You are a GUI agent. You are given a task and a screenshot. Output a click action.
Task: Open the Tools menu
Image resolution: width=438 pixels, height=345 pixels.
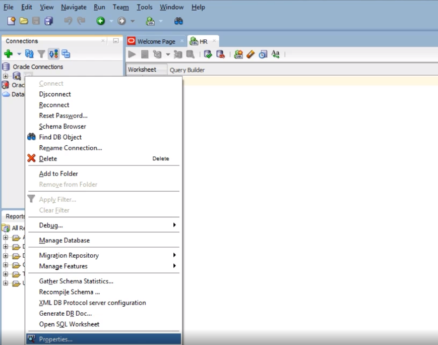pyautogui.click(x=145, y=7)
